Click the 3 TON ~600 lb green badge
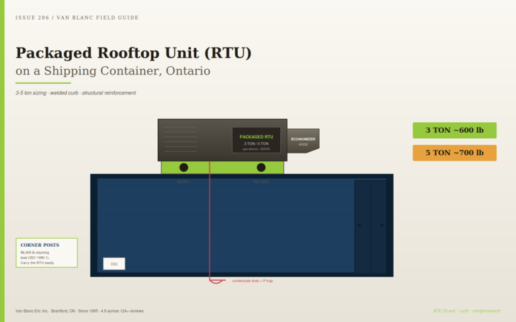This screenshot has width=516, height=322. [454, 130]
